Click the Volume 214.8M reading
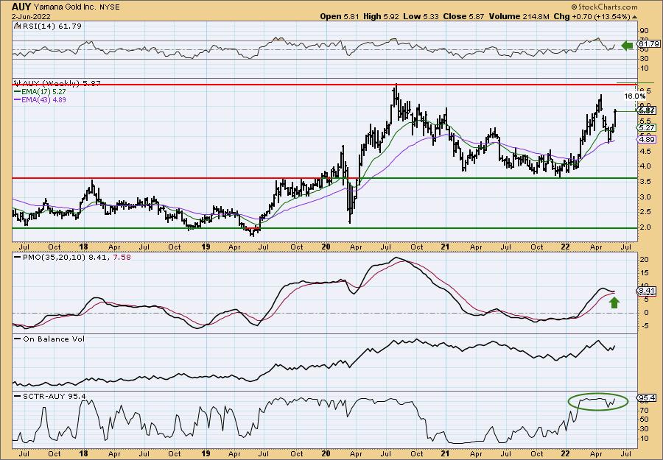Screen dimensions: 663x460 coord(519,16)
